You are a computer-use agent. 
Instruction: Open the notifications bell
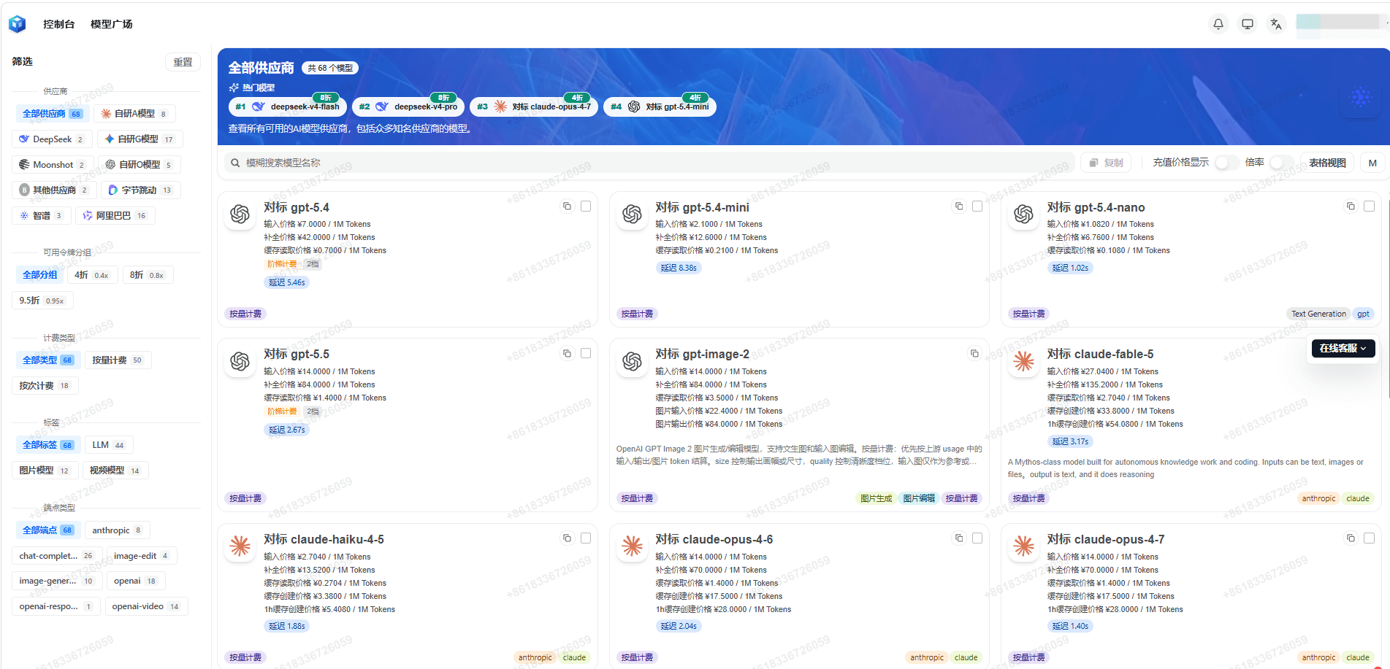tap(1218, 24)
